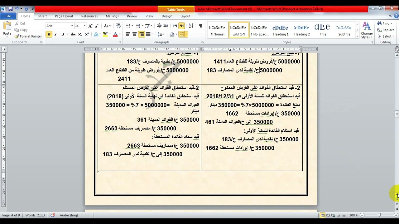Toggle strikethrough text formatting
Image resolution: width=399 pixels, height=224 pixels.
(73, 34)
